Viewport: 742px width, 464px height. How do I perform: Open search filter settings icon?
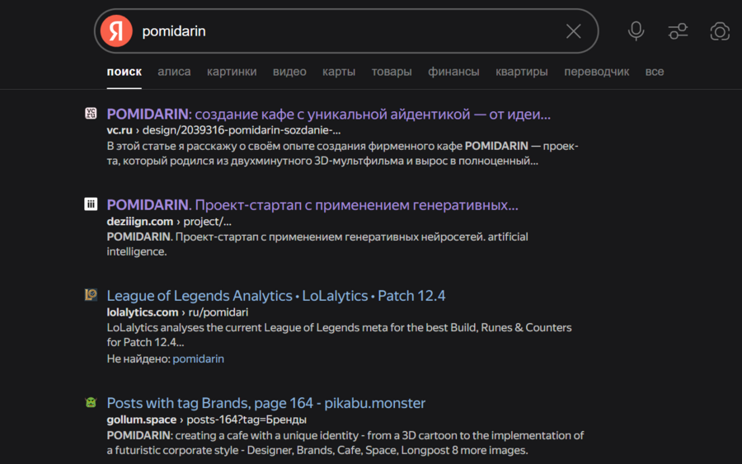click(678, 31)
